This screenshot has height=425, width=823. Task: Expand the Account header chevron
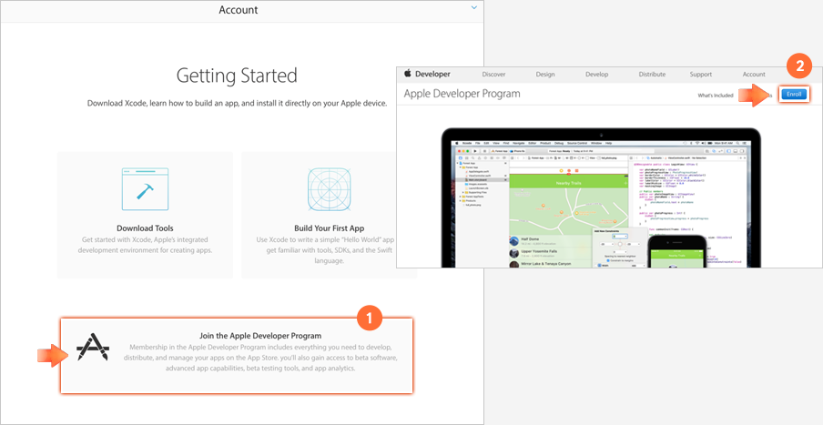coord(474,8)
